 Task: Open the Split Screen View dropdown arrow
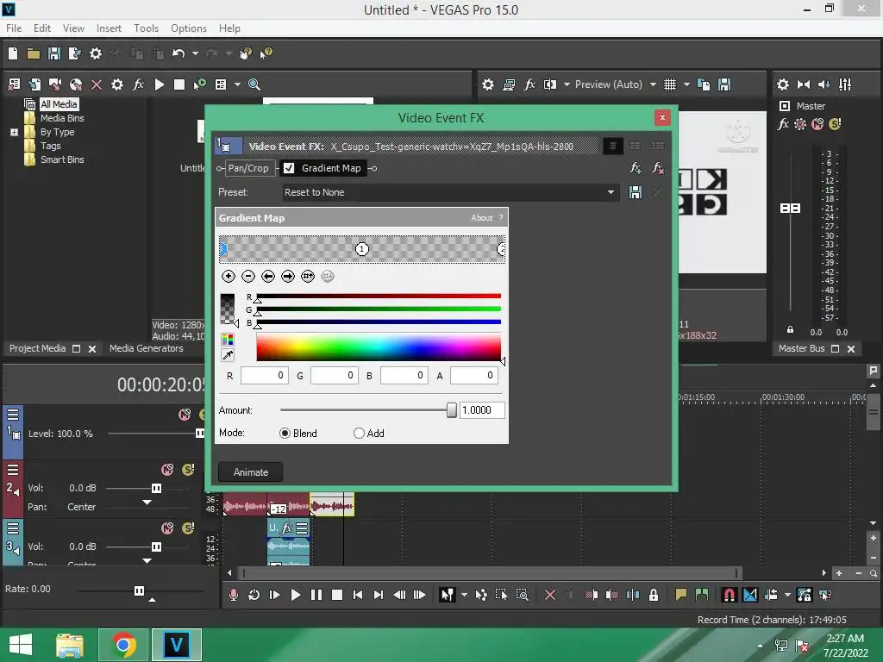[567, 84]
